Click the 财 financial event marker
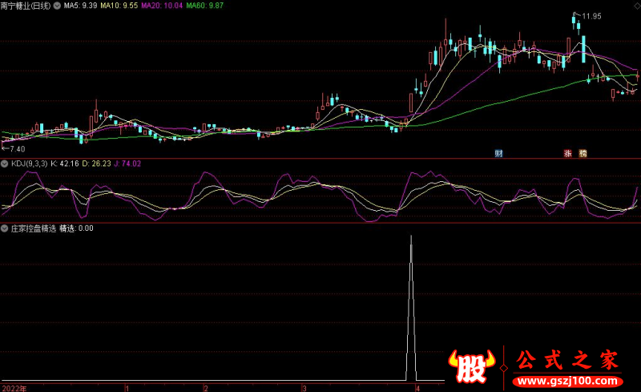Viewport: 641px width, 392px height. coord(498,152)
